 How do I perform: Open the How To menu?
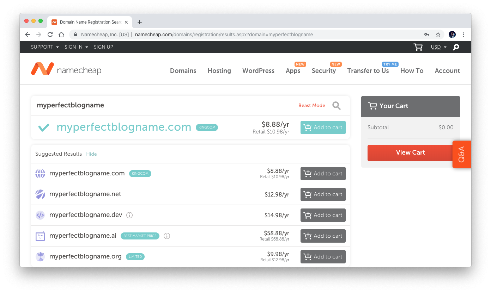[x=412, y=71]
